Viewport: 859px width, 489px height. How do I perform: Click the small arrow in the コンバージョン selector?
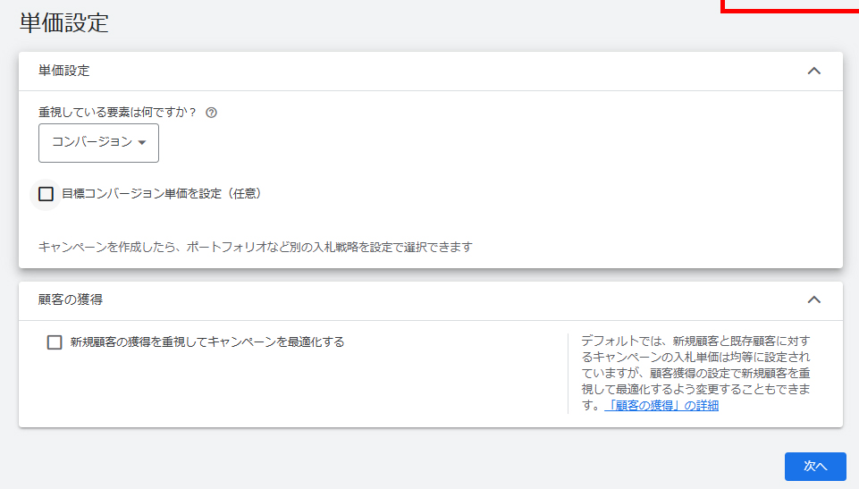(x=142, y=143)
